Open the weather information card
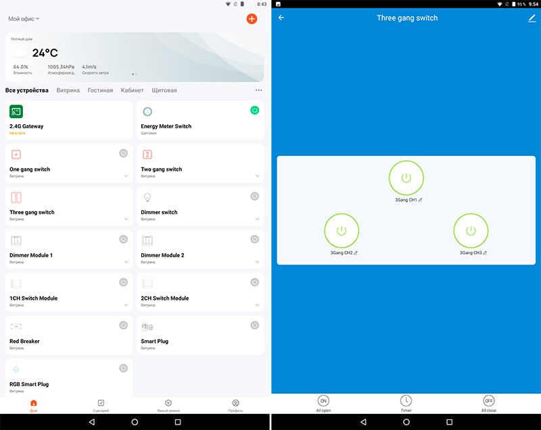Viewport: 541px width, 430px height. (134, 57)
